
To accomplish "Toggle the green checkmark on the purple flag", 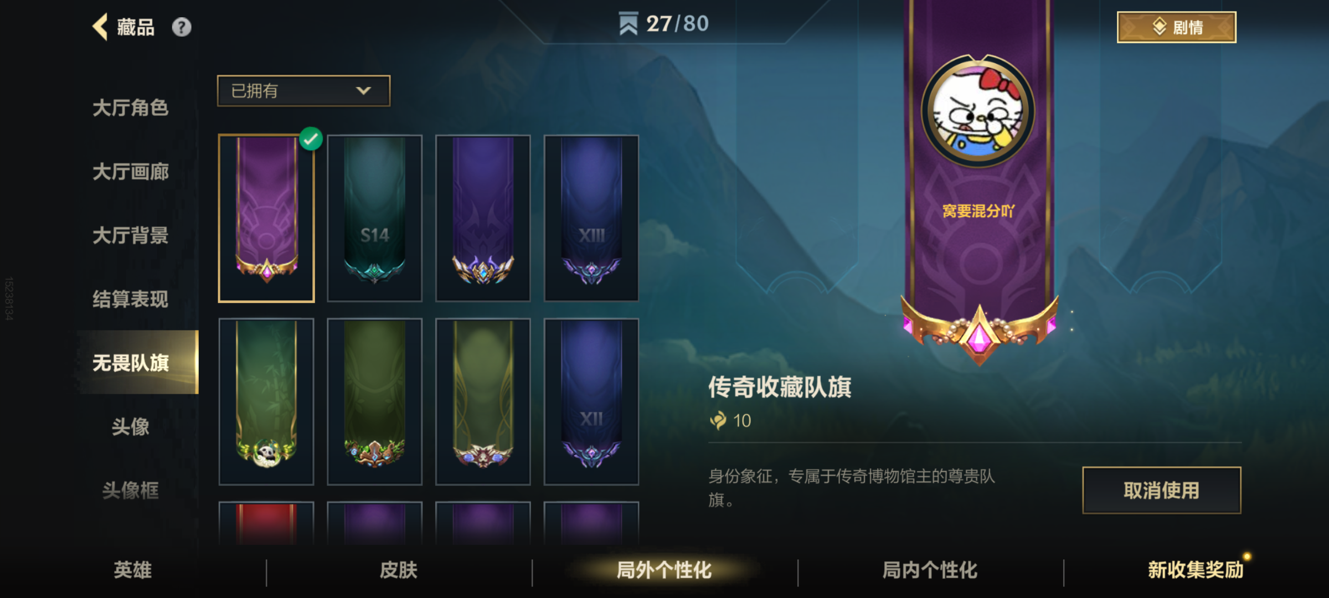I will pos(311,138).
